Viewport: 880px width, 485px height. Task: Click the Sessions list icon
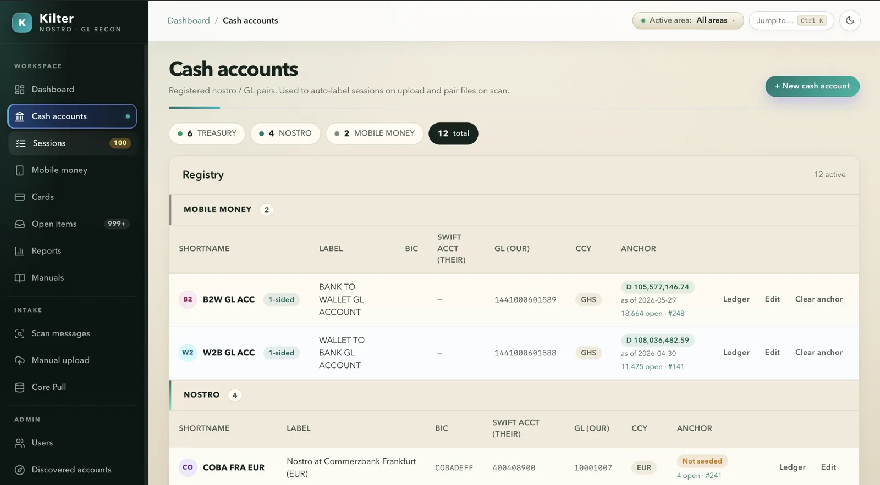pos(21,143)
